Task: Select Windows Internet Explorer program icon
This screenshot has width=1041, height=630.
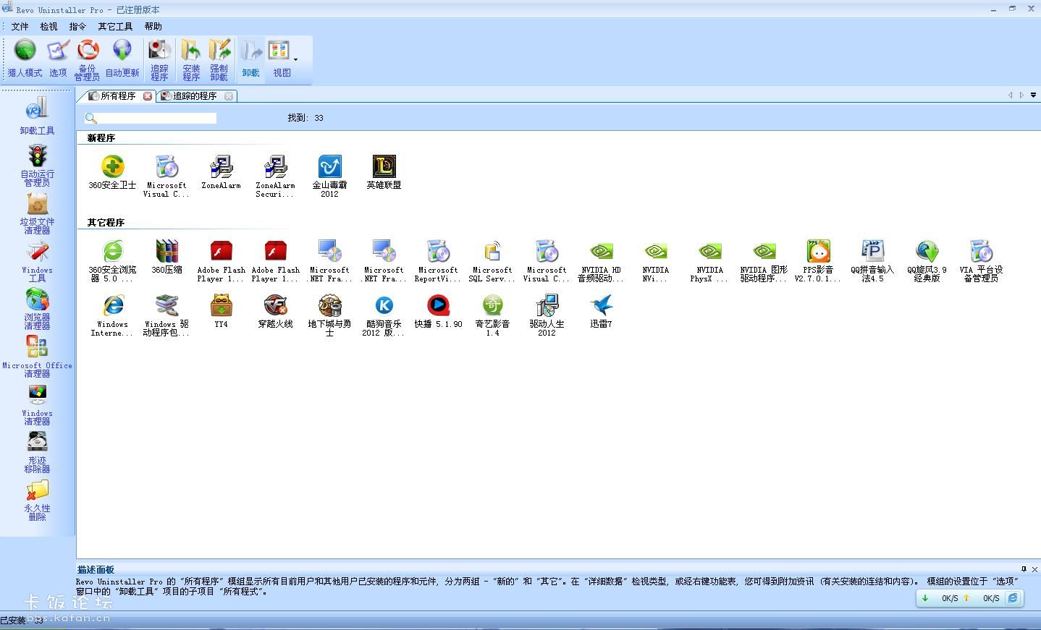Action: pos(112,315)
